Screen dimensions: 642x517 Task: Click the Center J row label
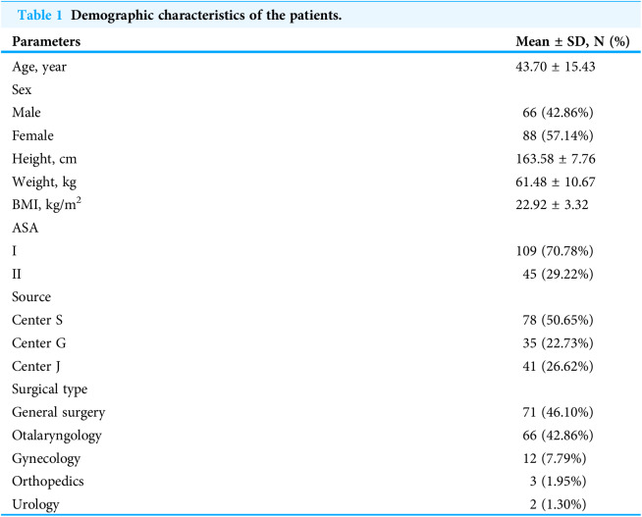(x=36, y=366)
